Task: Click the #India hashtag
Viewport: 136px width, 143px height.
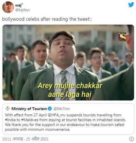Action: 13,120
